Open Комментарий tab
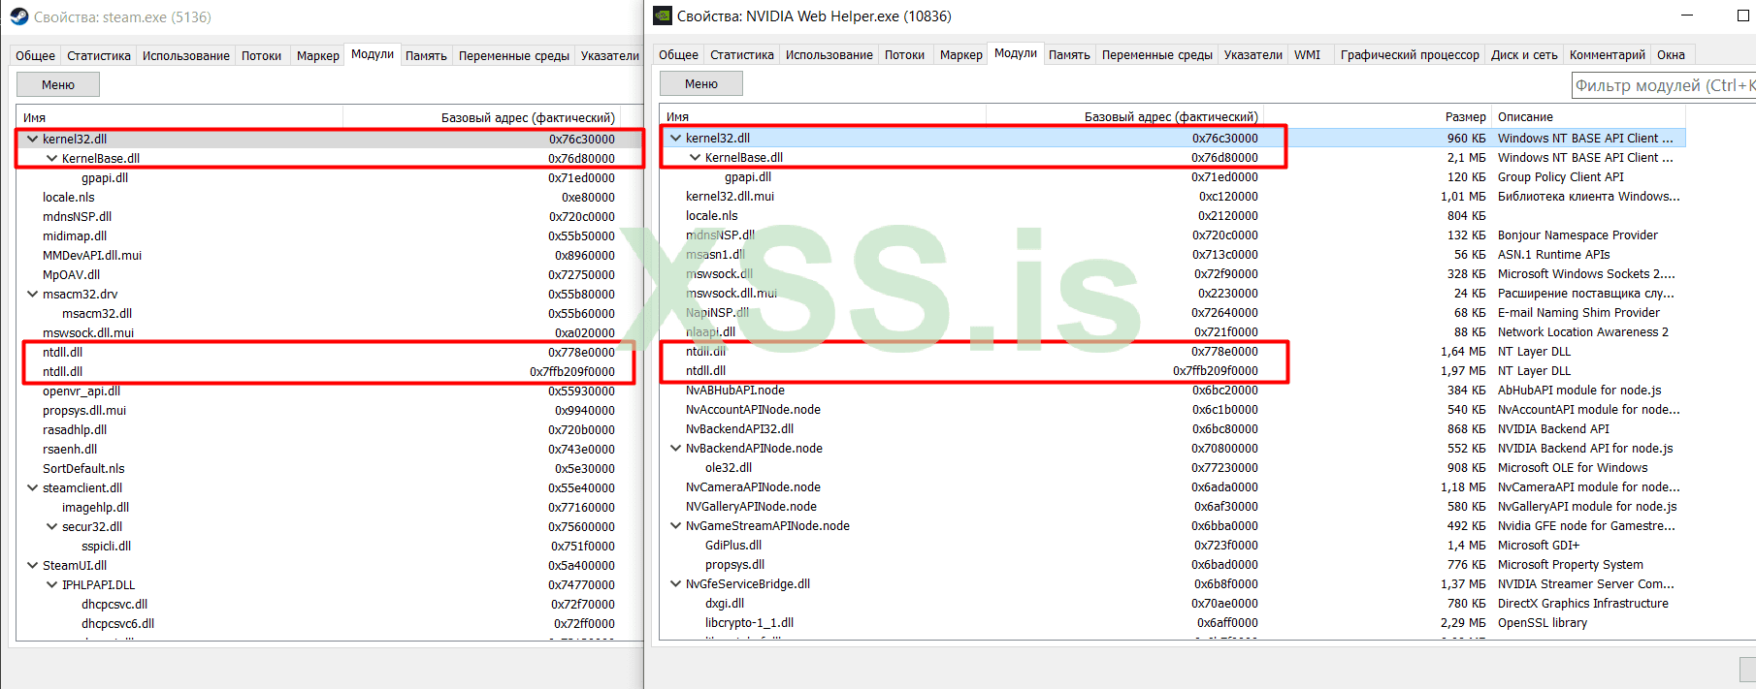This screenshot has width=1756, height=689. coord(1607,54)
